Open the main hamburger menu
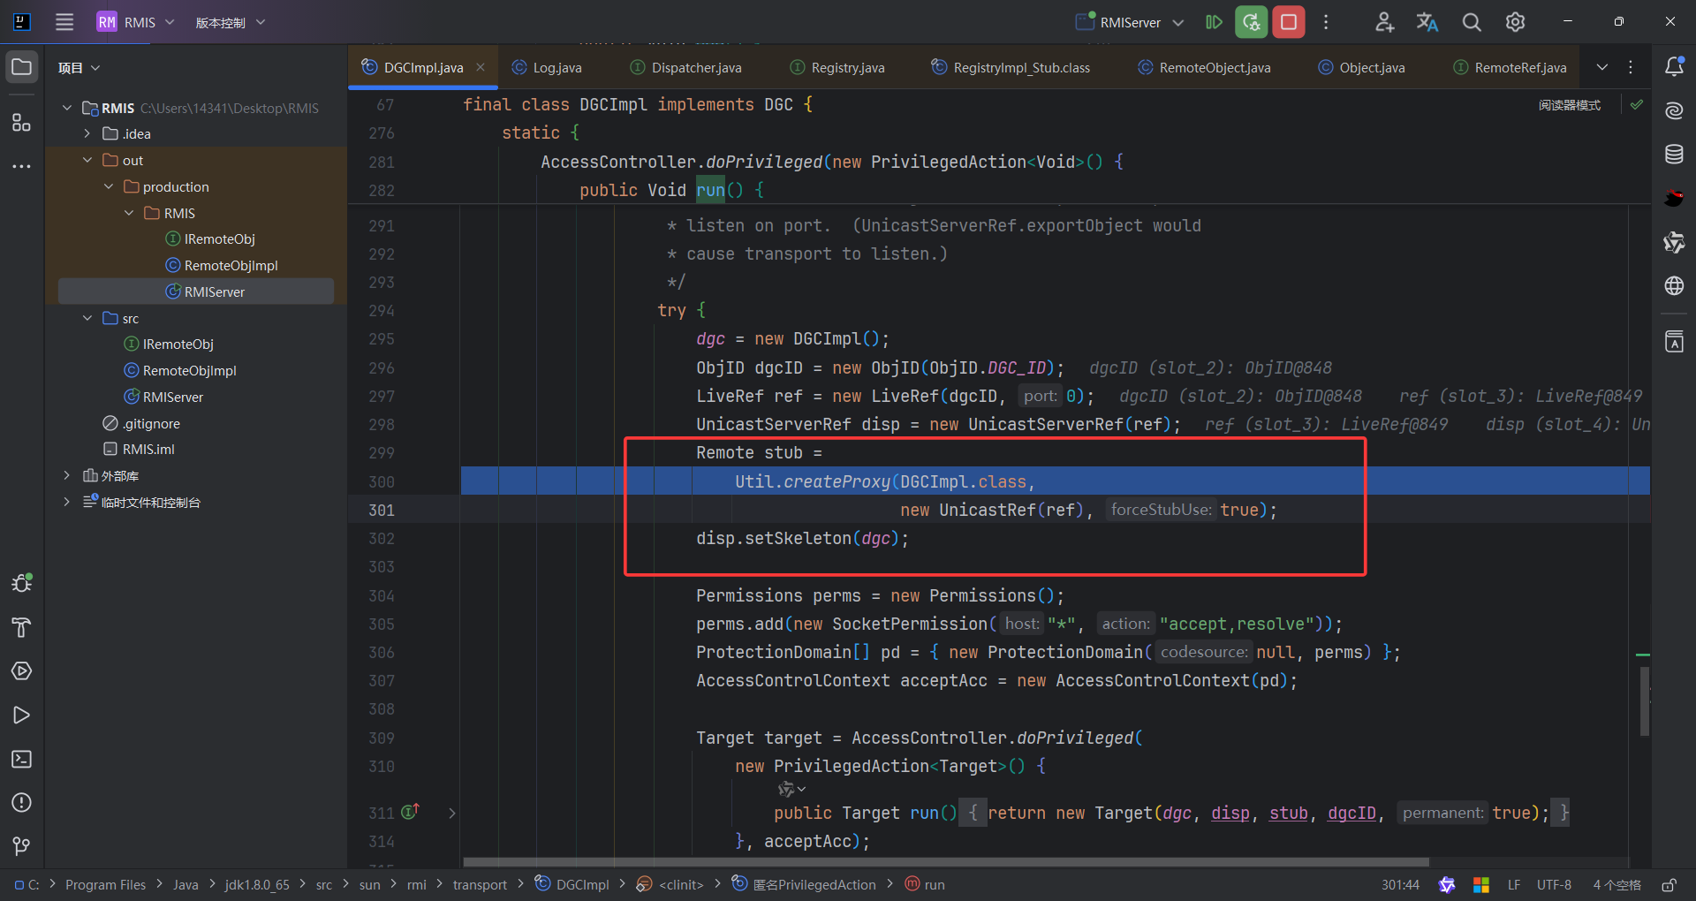The height and width of the screenshot is (901, 1696). pos(64,22)
